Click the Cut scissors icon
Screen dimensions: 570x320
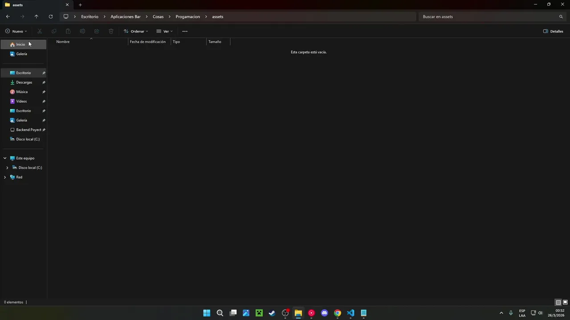[40, 31]
